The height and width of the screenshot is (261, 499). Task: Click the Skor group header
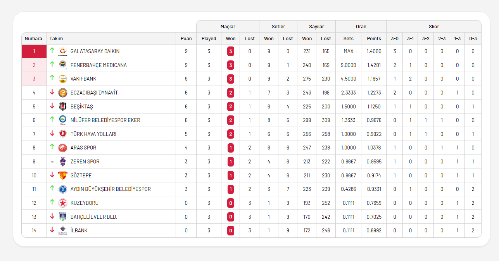pos(433,27)
